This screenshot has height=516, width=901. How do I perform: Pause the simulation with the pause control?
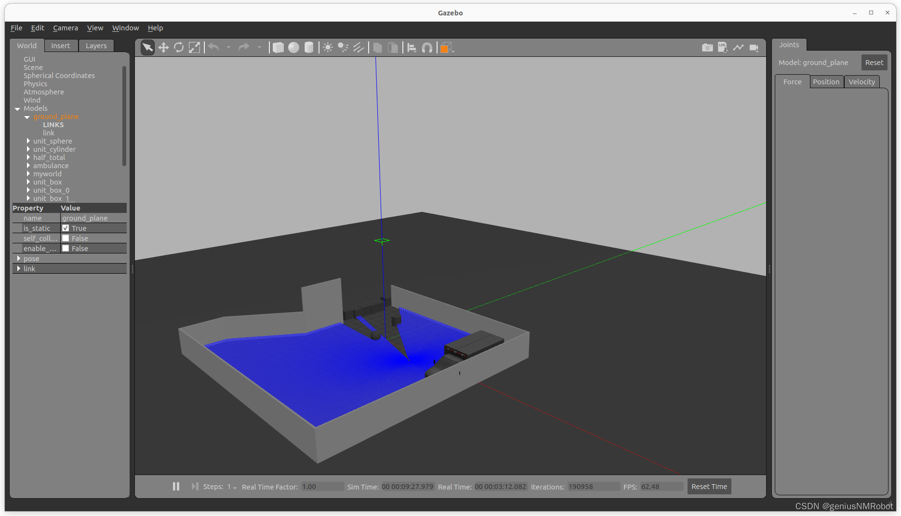click(176, 486)
